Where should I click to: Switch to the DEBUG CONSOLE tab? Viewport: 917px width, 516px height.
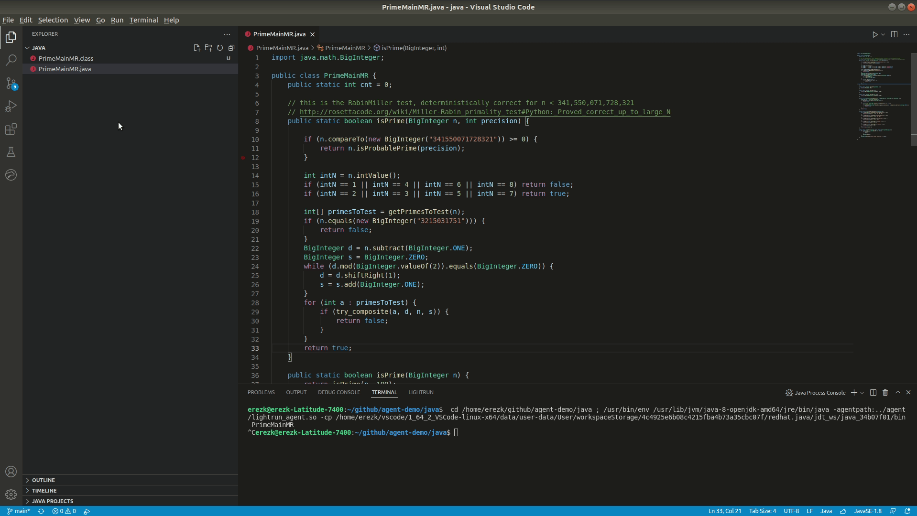click(338, 392)
